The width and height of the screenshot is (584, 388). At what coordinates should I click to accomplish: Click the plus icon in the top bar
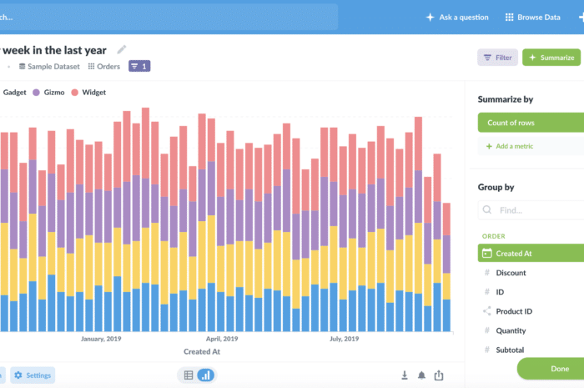576,17
